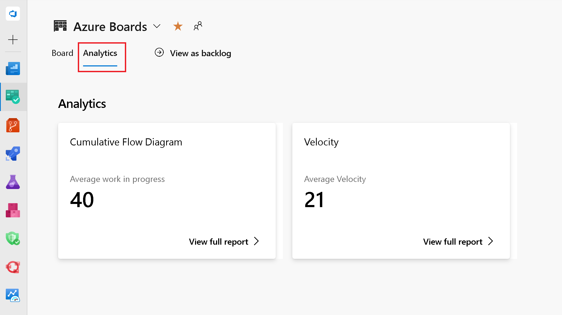Image resolution: width=562 pixels, height=315 pixels.
Task: Select the Azure Repos icon in sidebar
Action: coord(13,126)
